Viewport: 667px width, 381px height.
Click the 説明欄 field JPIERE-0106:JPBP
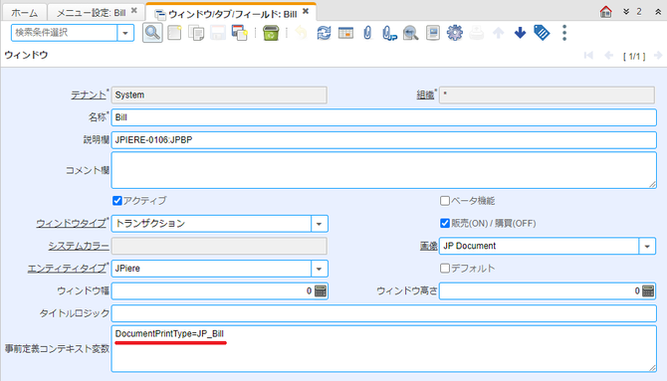(383, 140)
